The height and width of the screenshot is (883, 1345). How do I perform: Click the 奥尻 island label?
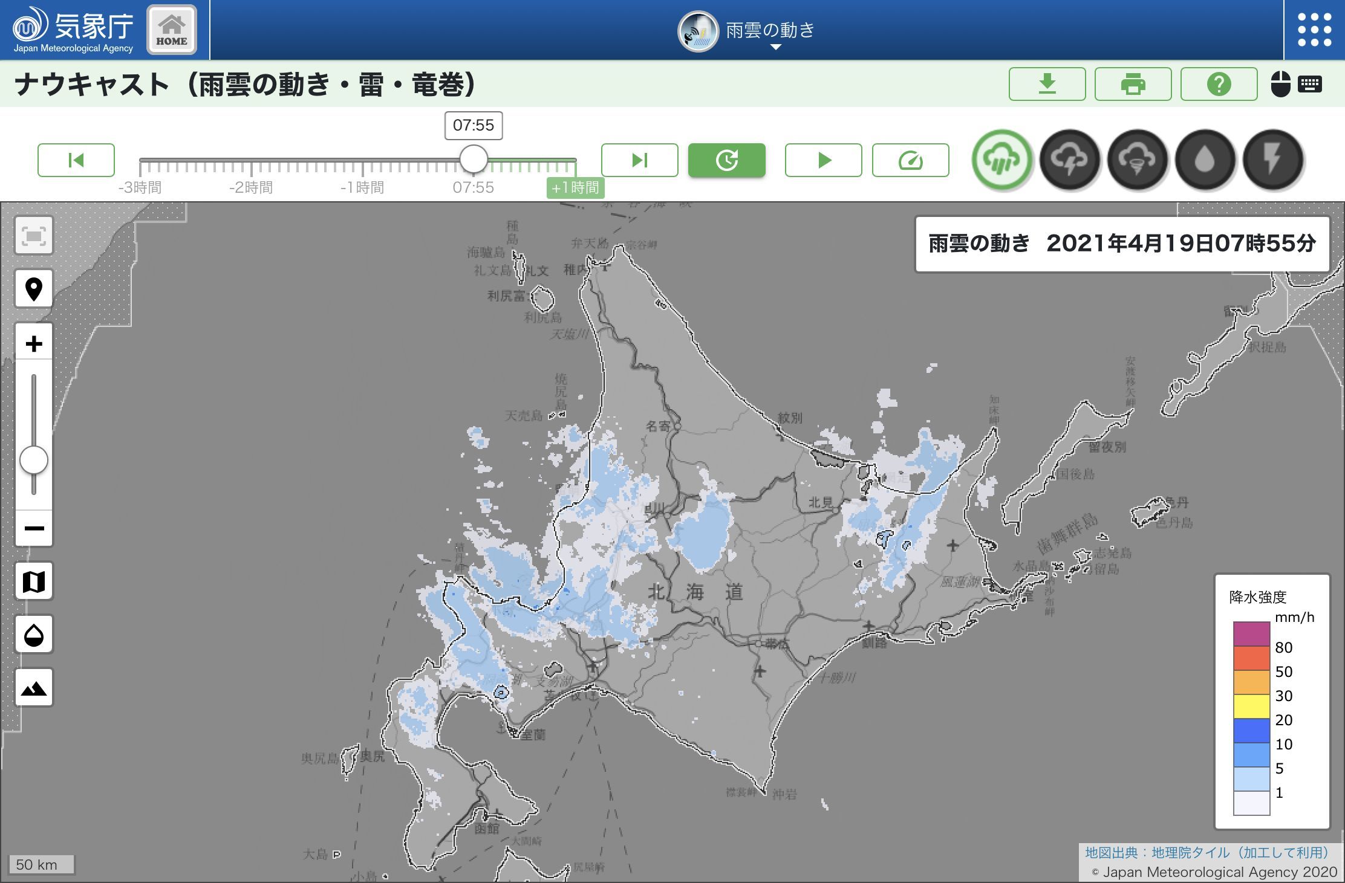[x=373, y=756]
